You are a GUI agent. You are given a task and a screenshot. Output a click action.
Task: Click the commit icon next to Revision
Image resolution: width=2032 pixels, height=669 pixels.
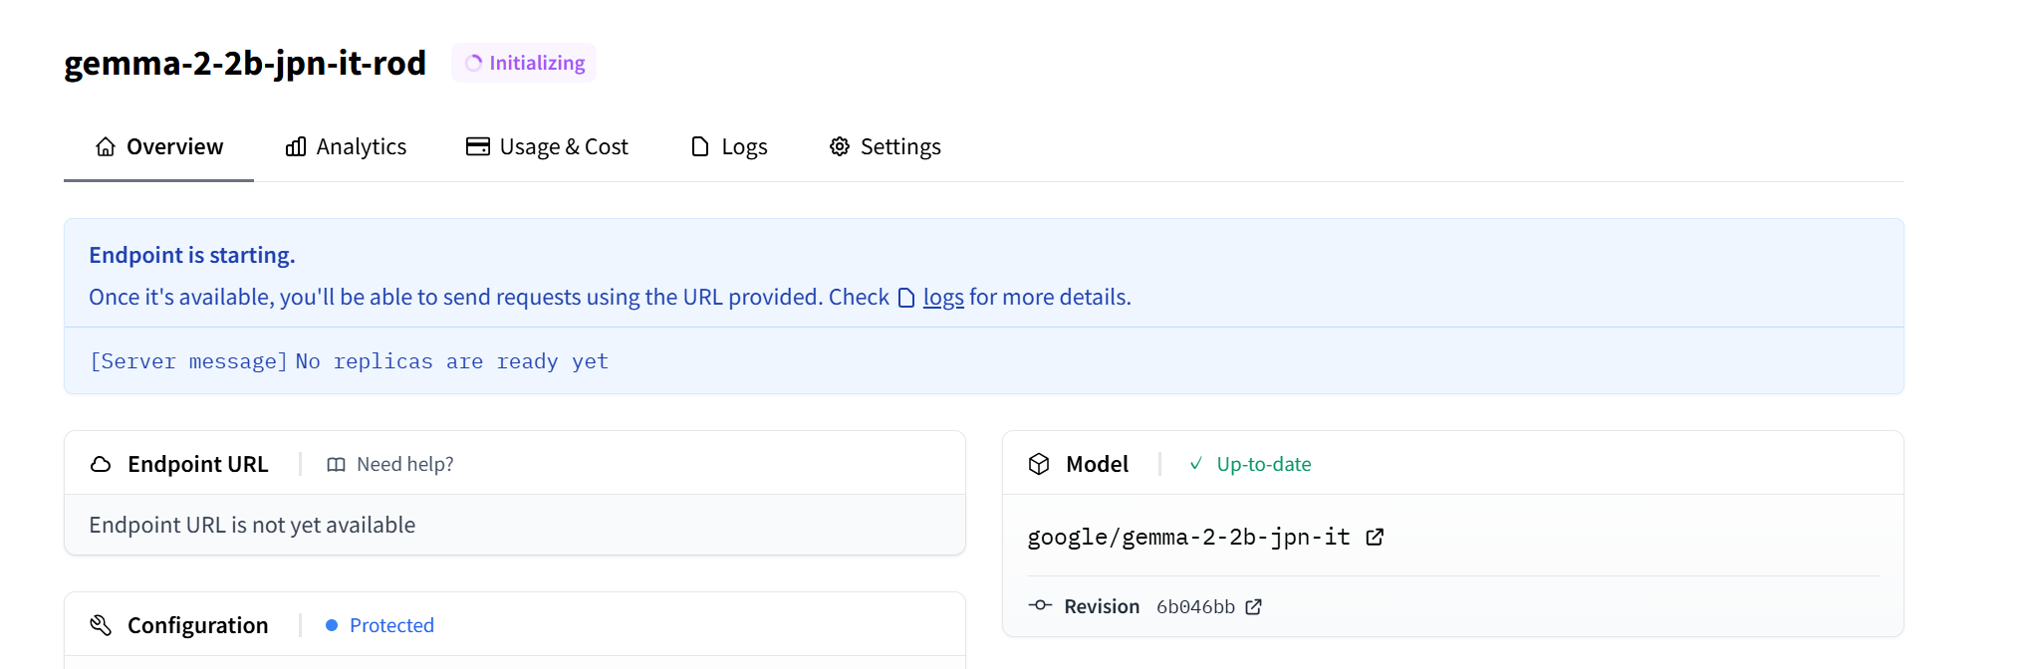click(1040, 605)
